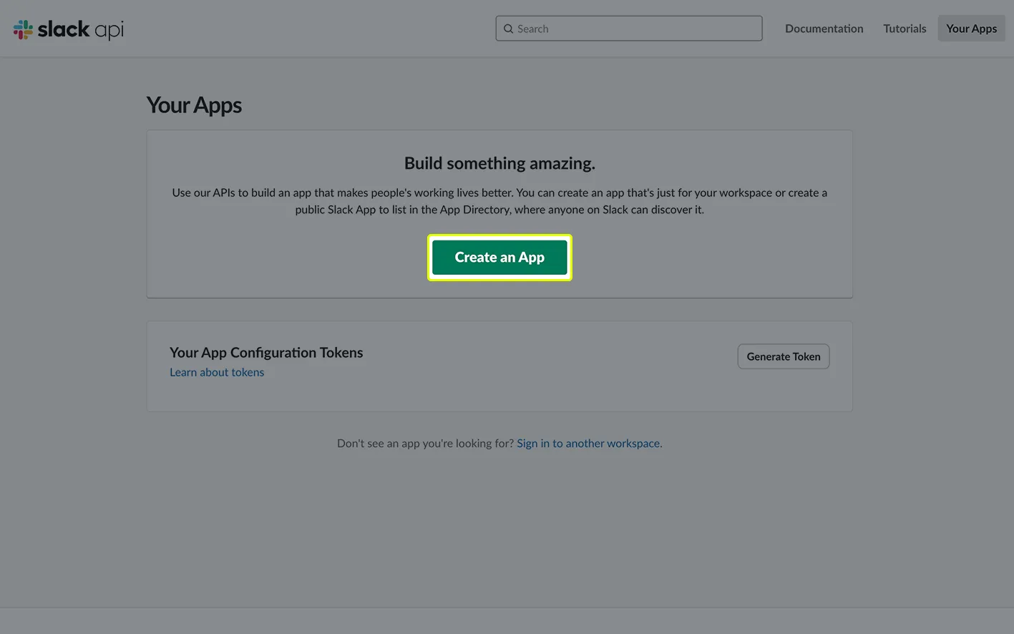Click the Build something amazing heading

click(x=499, y=163)
